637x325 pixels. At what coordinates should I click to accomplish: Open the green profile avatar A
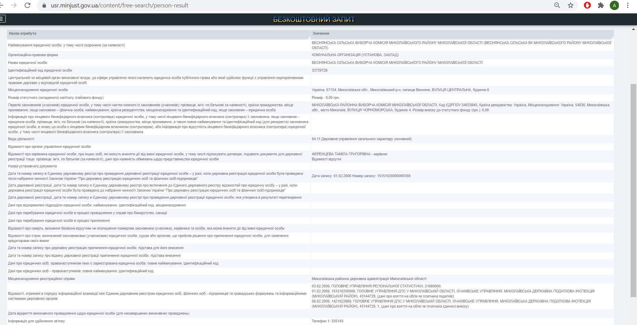coord(614,5)
